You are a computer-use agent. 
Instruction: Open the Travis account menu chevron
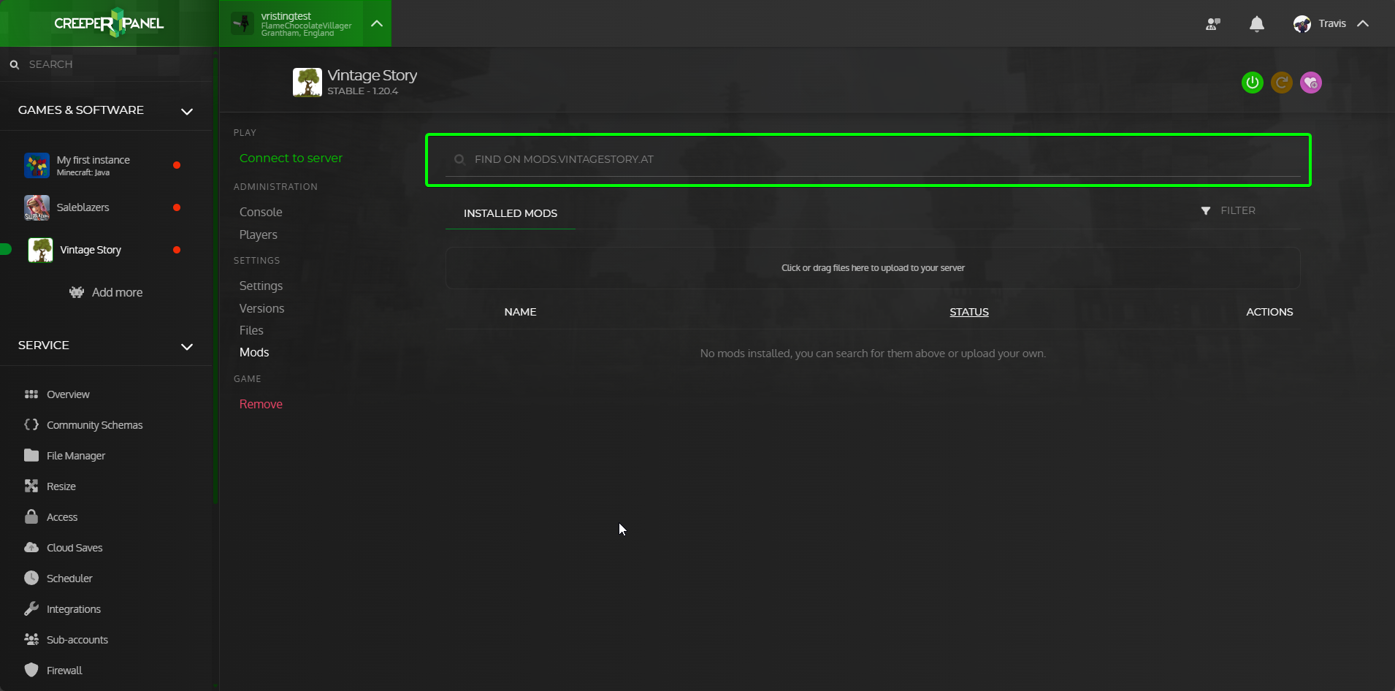click(x=1363, y=23)
